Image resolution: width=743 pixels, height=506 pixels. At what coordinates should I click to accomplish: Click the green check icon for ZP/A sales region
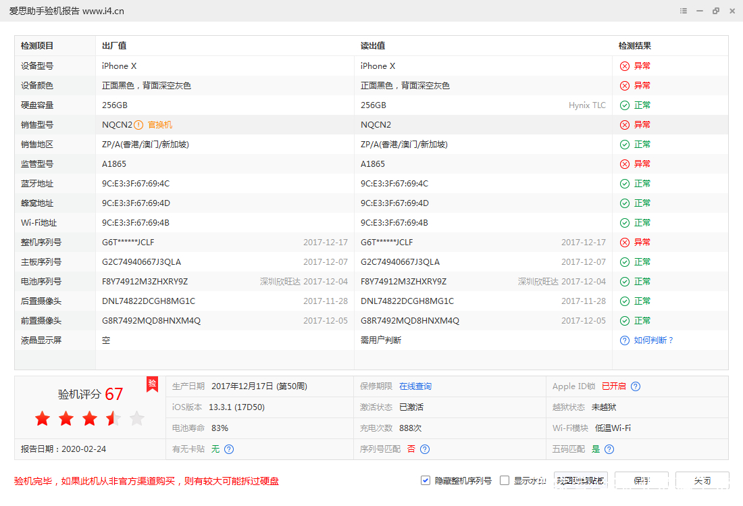point(624,144)
